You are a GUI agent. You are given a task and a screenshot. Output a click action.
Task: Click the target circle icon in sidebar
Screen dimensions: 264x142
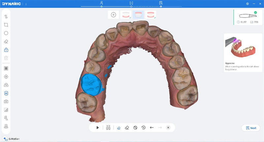point(6,77)
